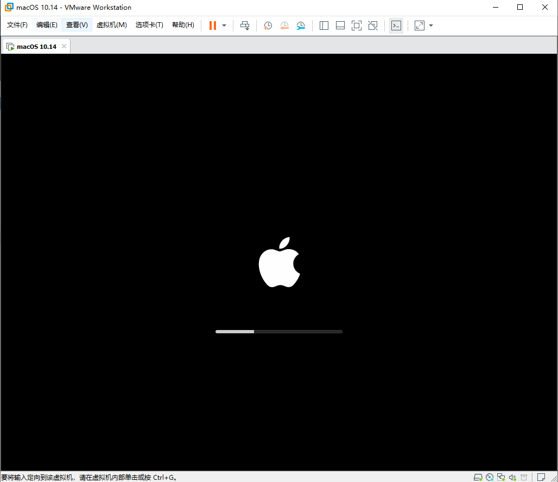
Task: Open the hard disk status icon
Action: [x=478, y=477]
